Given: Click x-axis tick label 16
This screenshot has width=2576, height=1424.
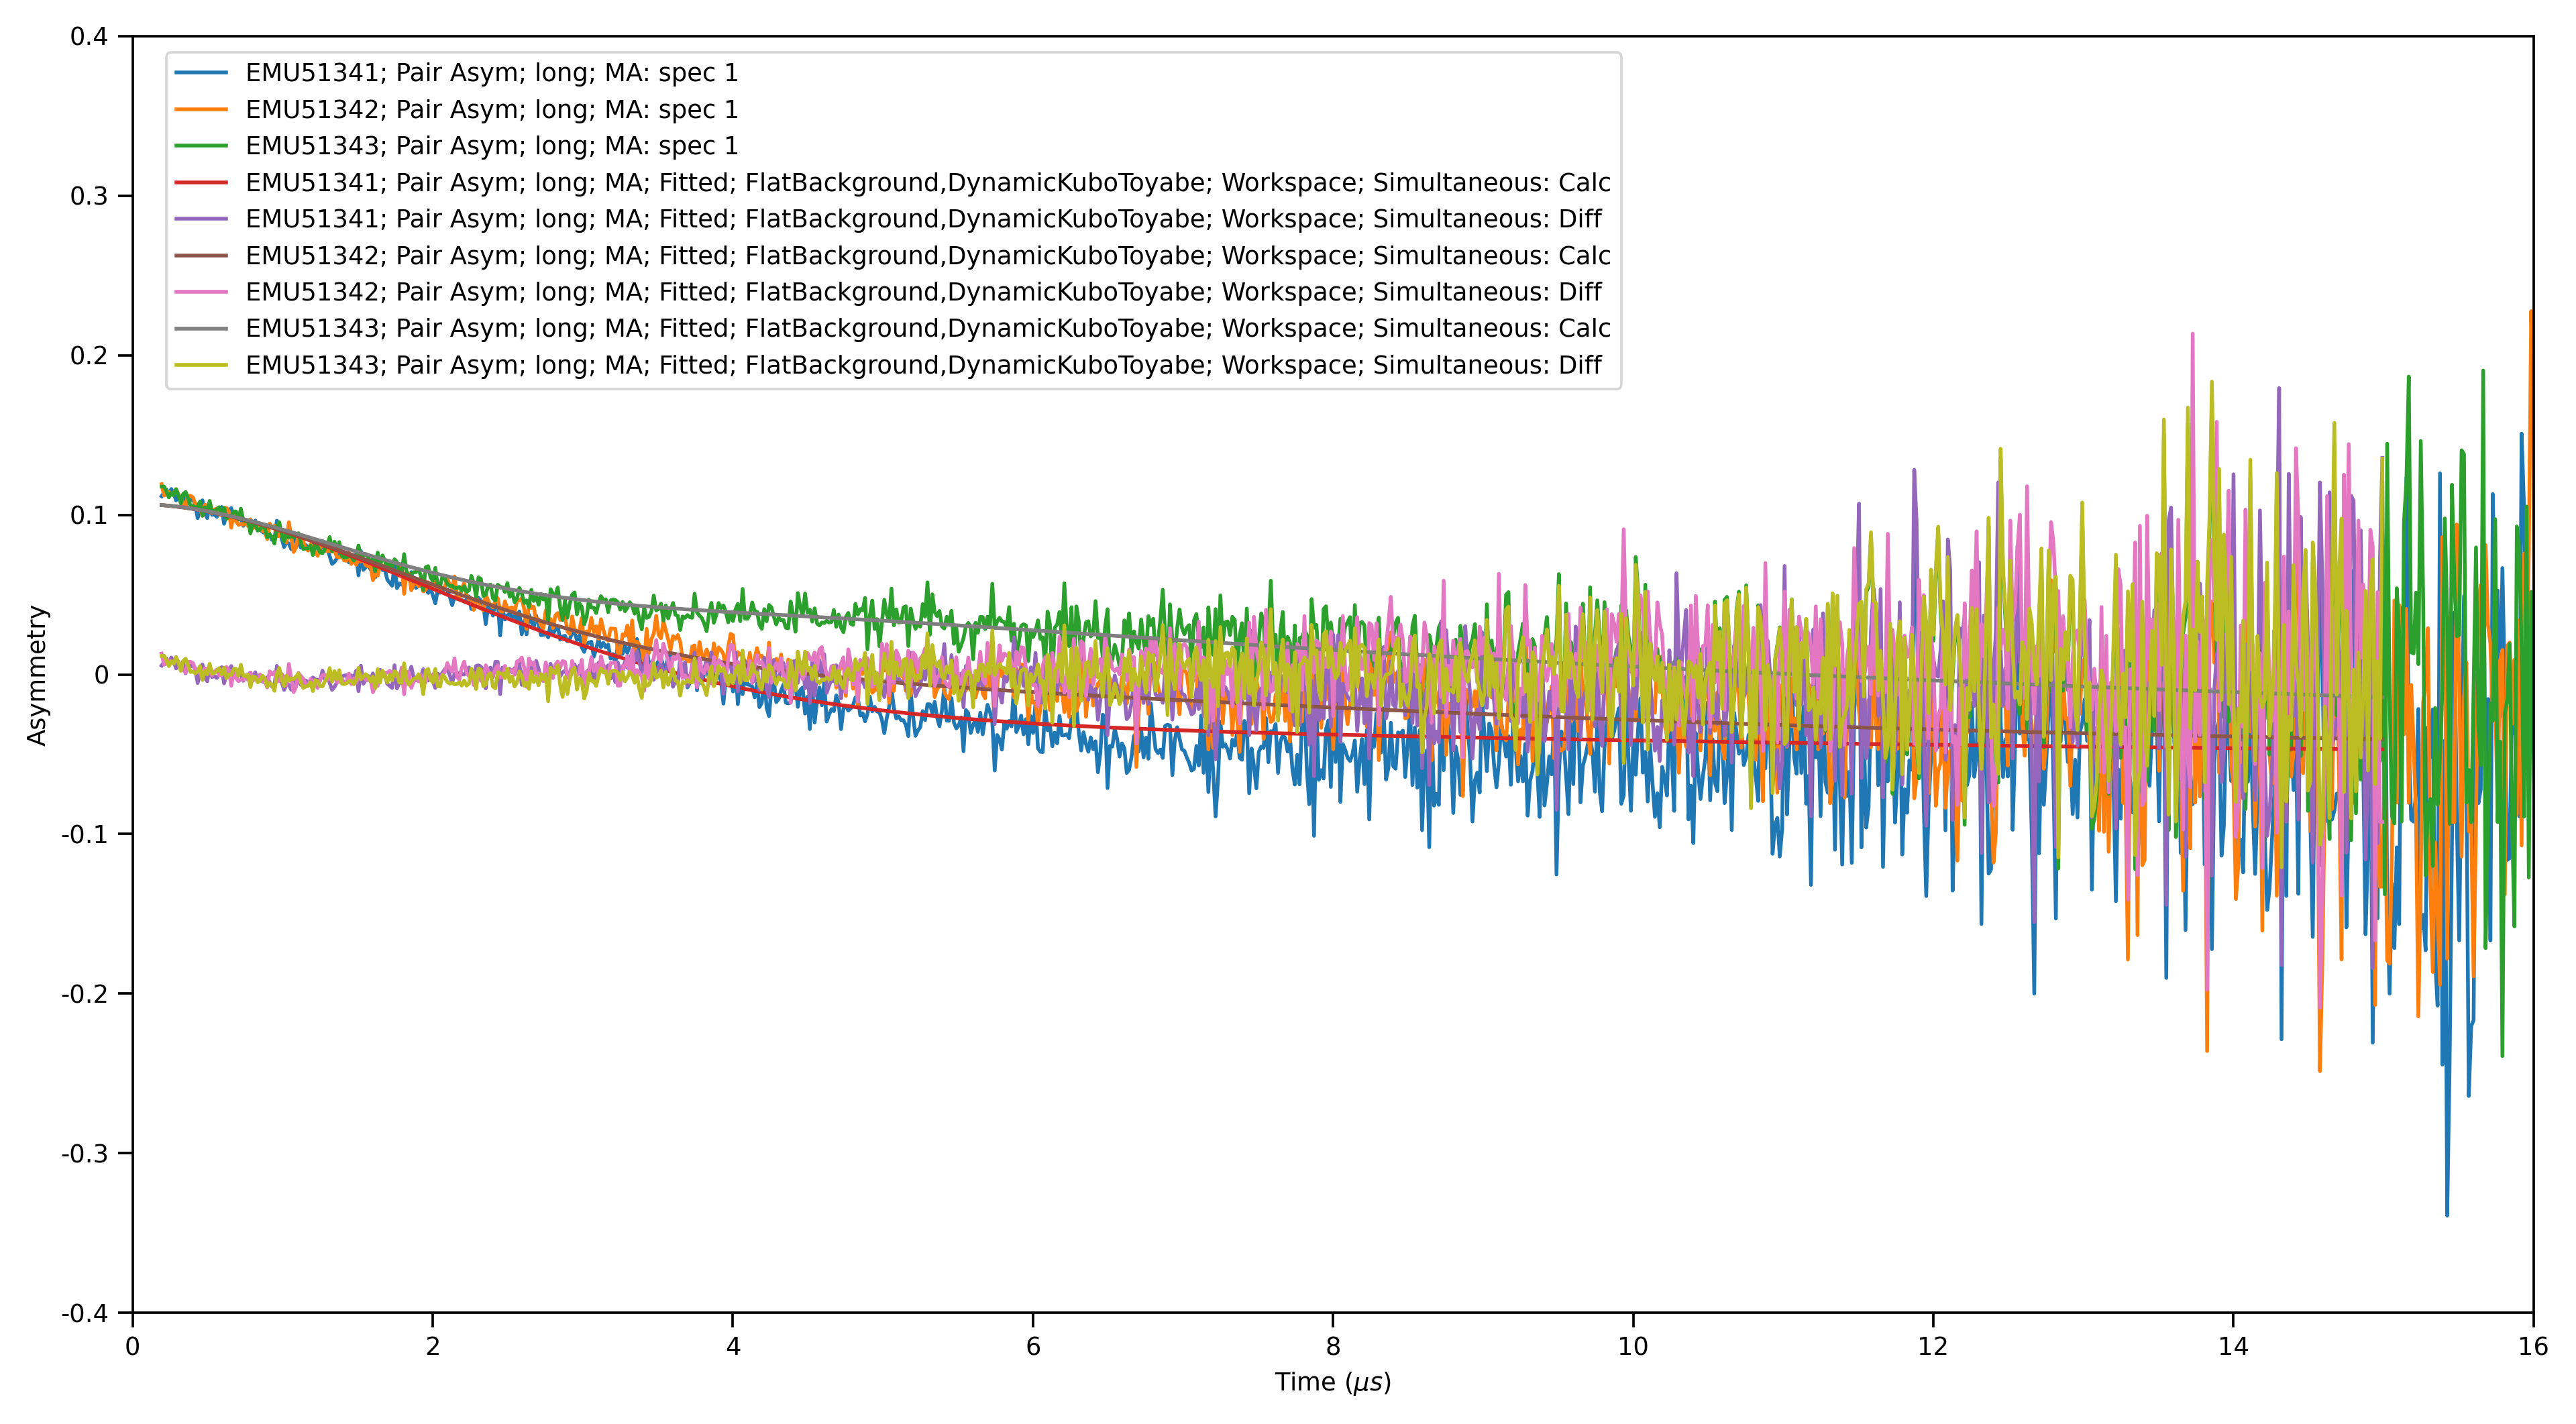Looking at the screenshot, I should (2533, 1346).
